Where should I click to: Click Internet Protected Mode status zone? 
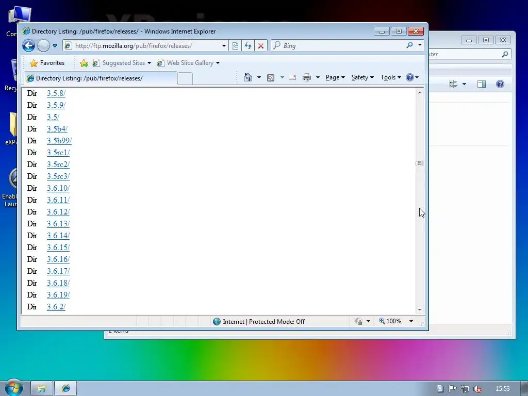(x=259, y=322)
